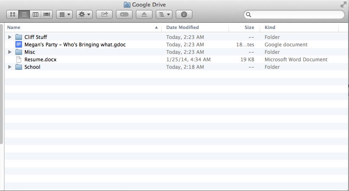Expand the Misc folder
The height and width of the screenshot is (191, 349).
[x=10, y=52]
